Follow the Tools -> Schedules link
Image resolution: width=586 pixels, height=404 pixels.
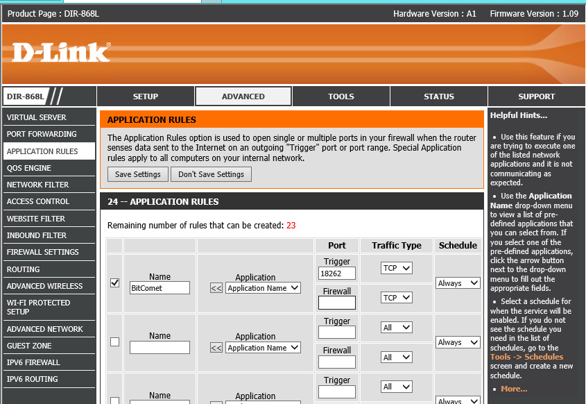pos(526,357)
